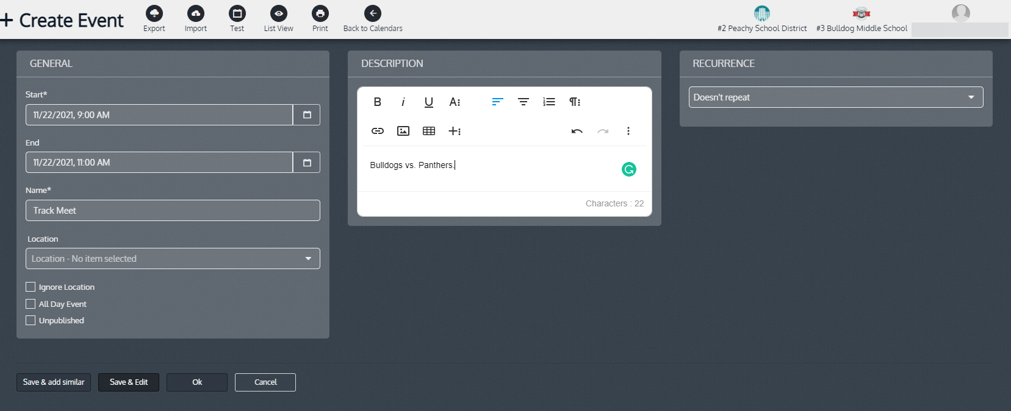Click the Name field Track Meet
This screenshot has height=411, width=1011.
(173, 211)
